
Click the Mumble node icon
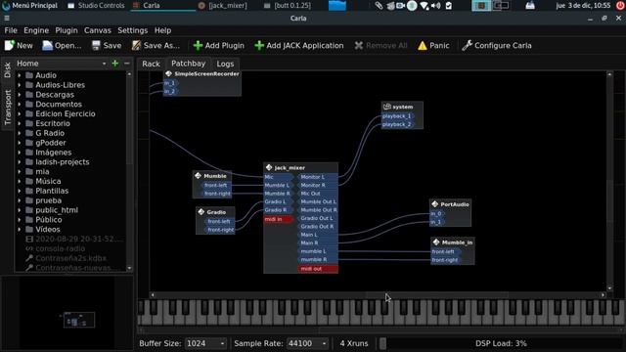pyautogui.click(x=198, y=176)
